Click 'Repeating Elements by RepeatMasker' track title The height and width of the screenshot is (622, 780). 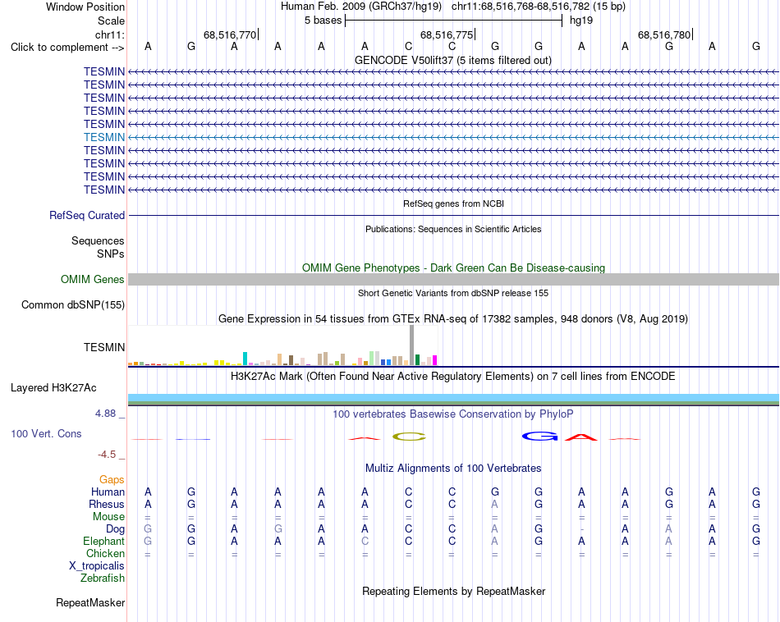point(453,591)
